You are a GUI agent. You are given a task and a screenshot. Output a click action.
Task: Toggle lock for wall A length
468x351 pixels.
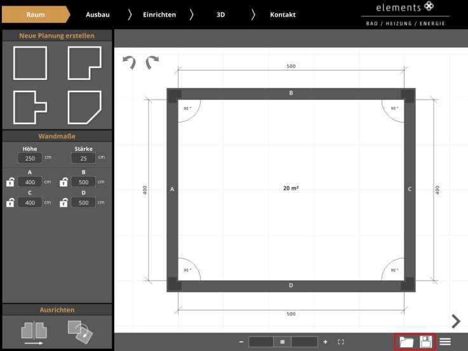[x=10, y=182]
